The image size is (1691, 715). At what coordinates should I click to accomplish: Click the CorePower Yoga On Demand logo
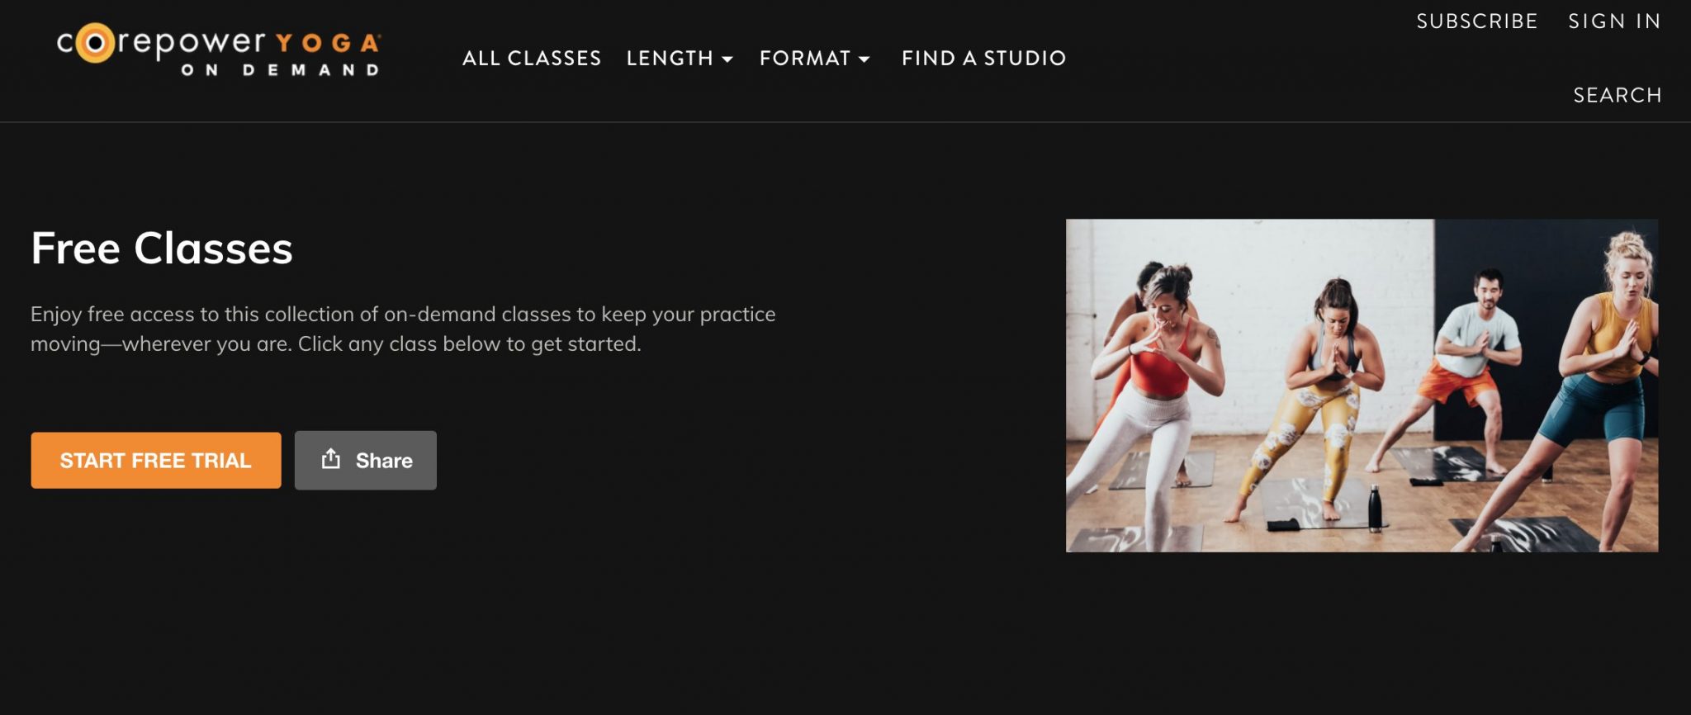219,50
